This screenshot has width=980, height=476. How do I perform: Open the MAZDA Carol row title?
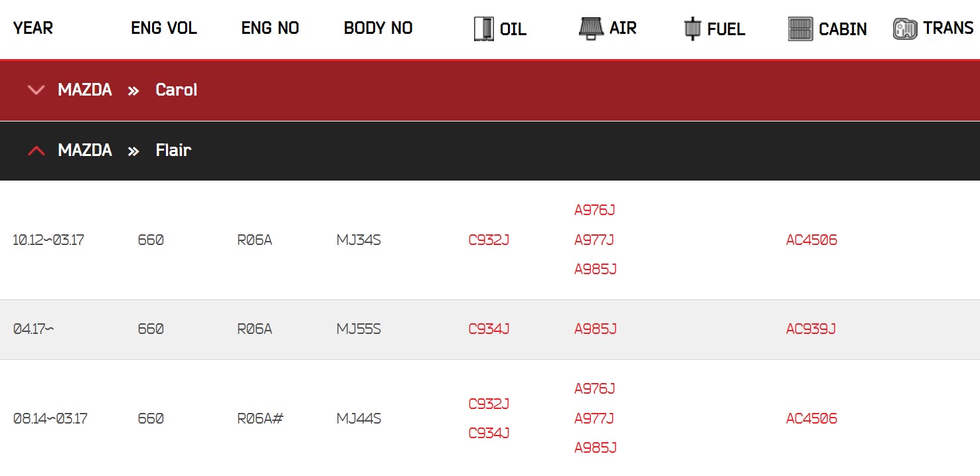(127, 90)
